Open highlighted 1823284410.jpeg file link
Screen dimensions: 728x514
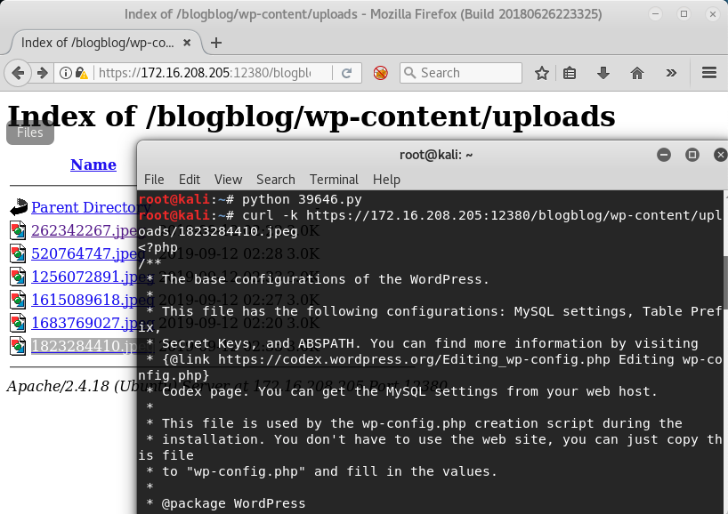[85, 346]
